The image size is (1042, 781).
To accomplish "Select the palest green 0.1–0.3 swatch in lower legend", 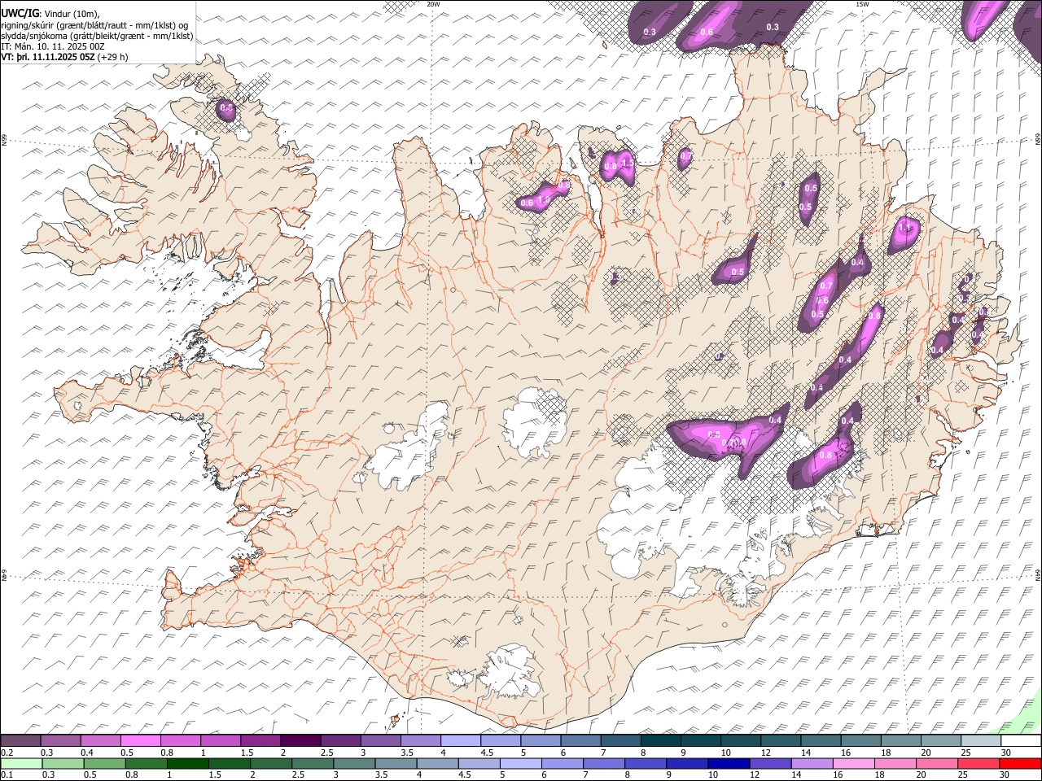I will [x=20, y=763].
